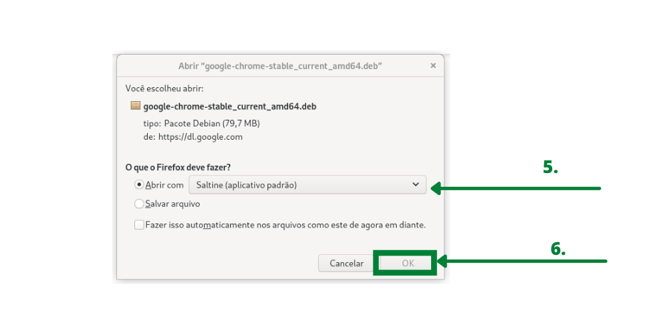Click the 'Você escolheu abrir:' label

tap(164, 88)
